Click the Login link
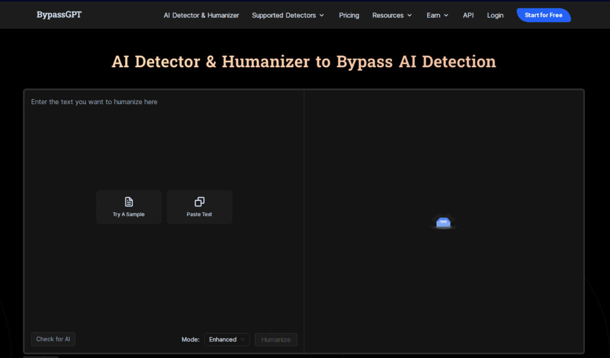Screen dimensions: 610x358 click(x=495, y=15)
